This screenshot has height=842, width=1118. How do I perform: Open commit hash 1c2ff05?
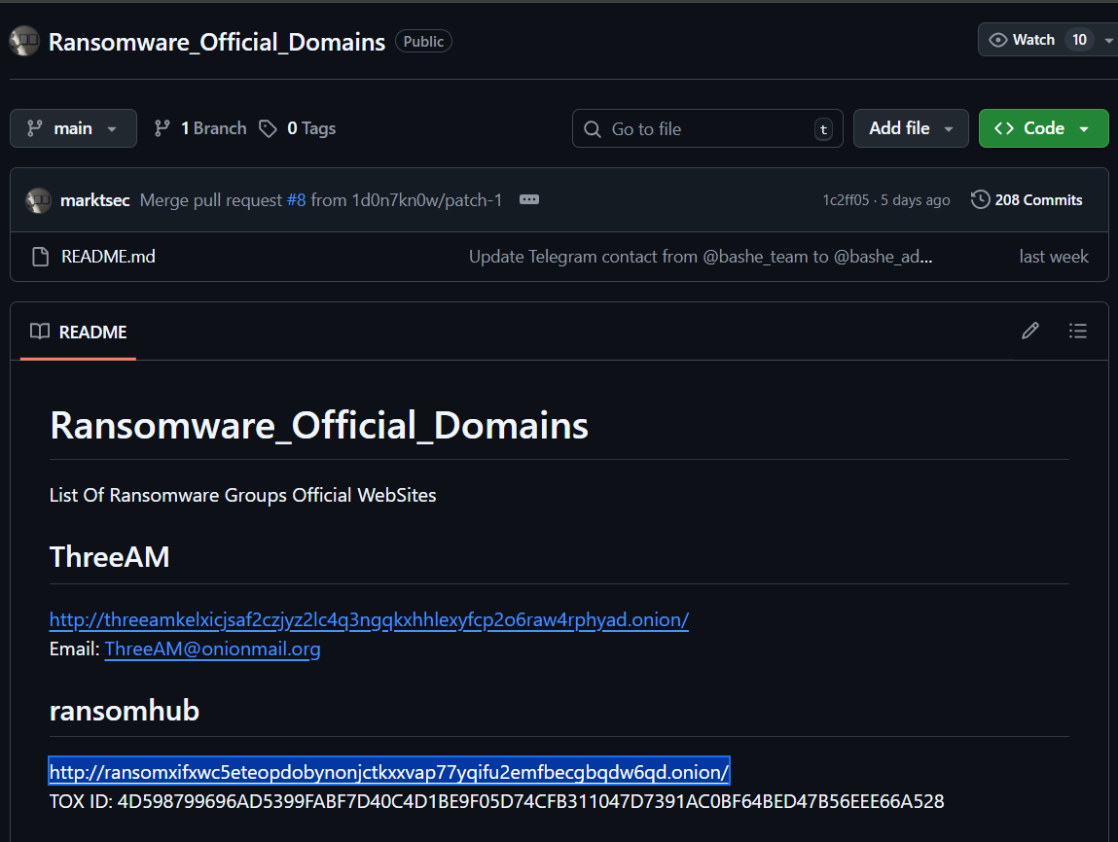point(846,200)
